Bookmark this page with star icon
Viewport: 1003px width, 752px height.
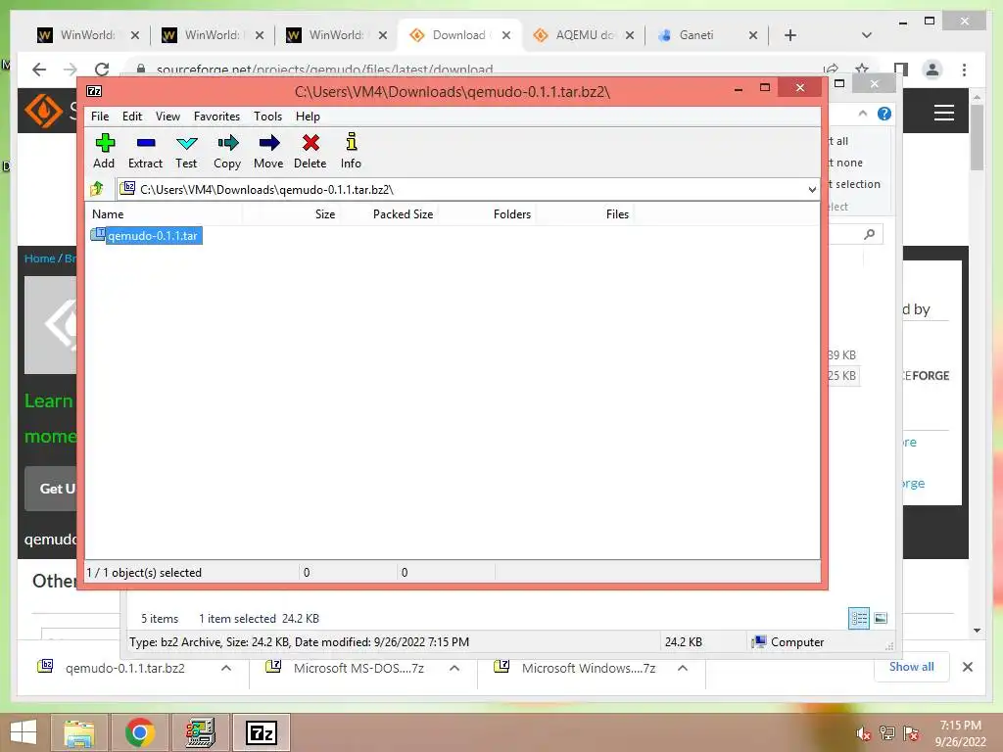click(862, 70)
